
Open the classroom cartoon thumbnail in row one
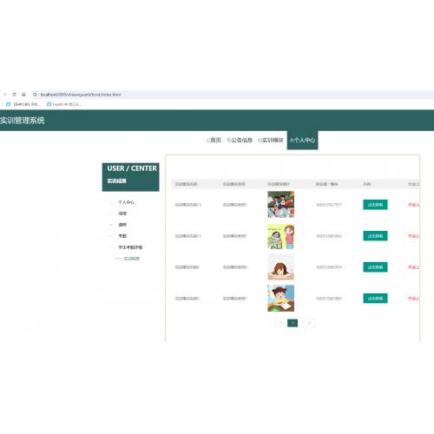280,204
